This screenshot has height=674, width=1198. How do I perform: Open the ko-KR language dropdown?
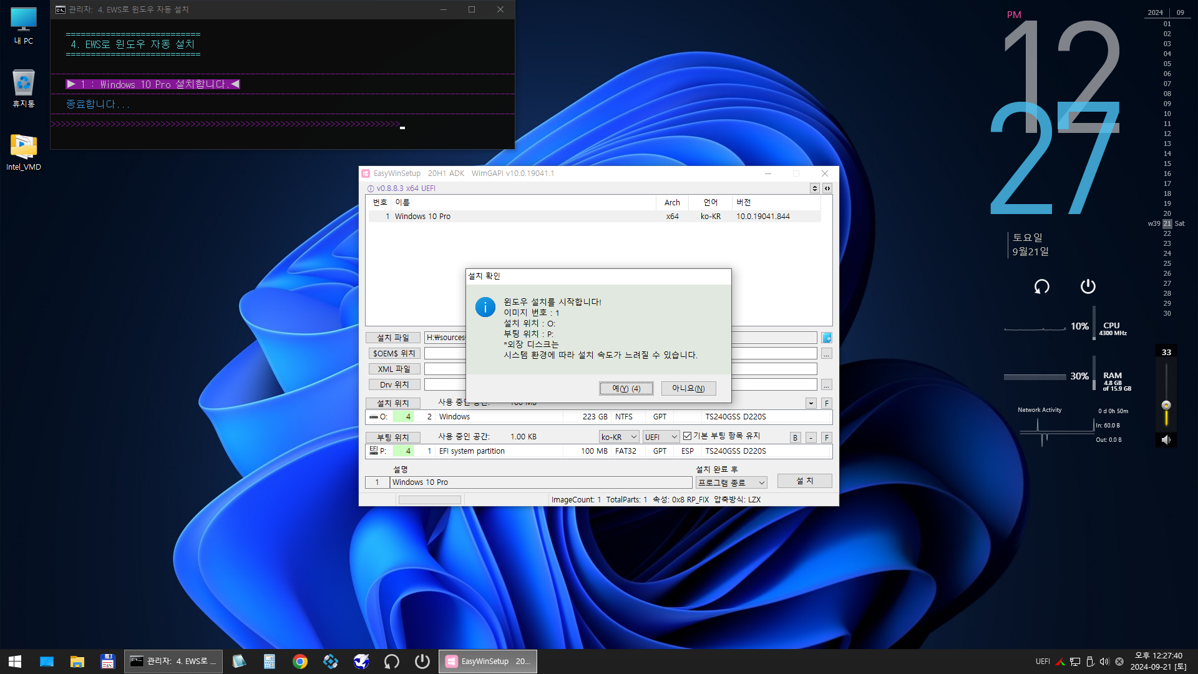[619, 437]
